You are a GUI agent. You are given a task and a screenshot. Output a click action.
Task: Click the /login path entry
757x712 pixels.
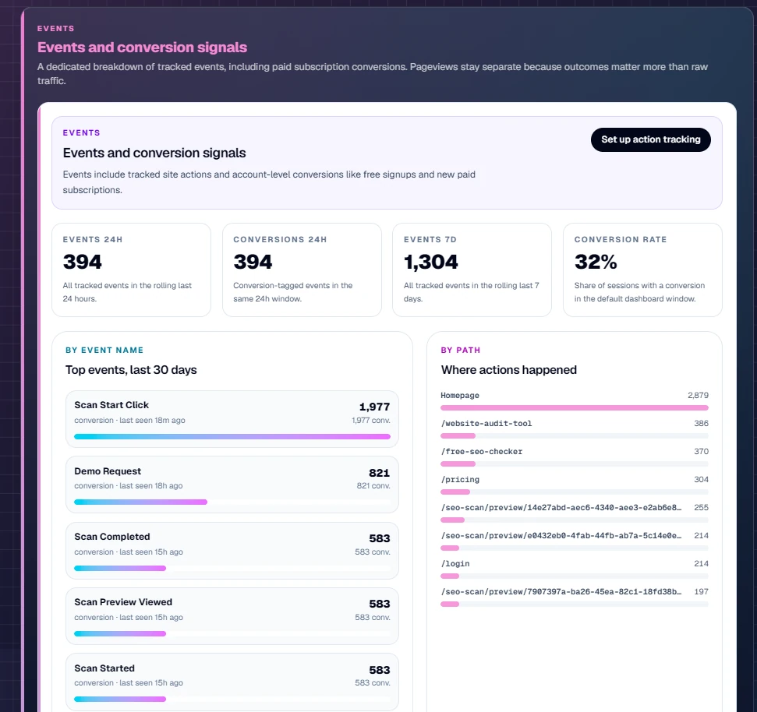(455, 563)
